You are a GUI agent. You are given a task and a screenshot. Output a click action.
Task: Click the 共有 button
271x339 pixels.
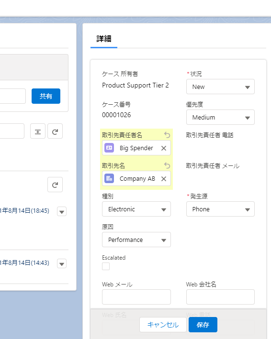click(46, 96)
